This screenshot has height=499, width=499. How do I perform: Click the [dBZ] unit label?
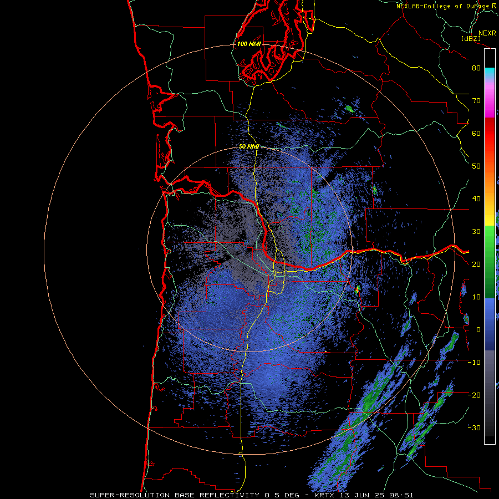(x=471, y=39)
